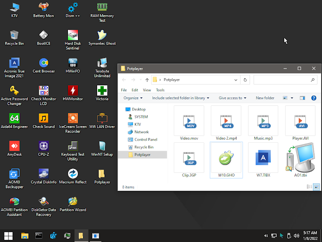
Task: Open Dism ++ desktop icon
Action: [72, 10]
